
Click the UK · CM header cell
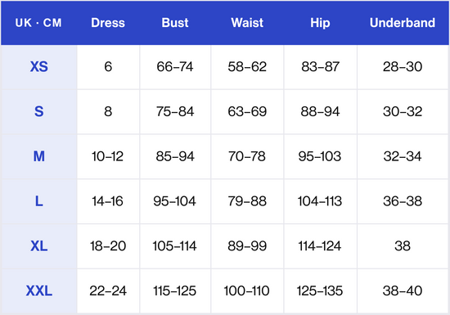[x=38, y=23]
